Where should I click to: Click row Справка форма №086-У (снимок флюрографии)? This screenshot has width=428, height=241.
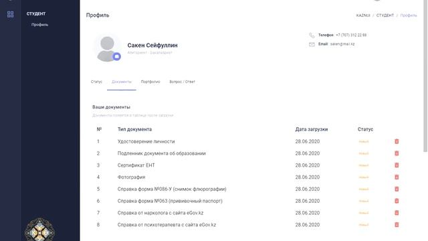tap(248, 189)
